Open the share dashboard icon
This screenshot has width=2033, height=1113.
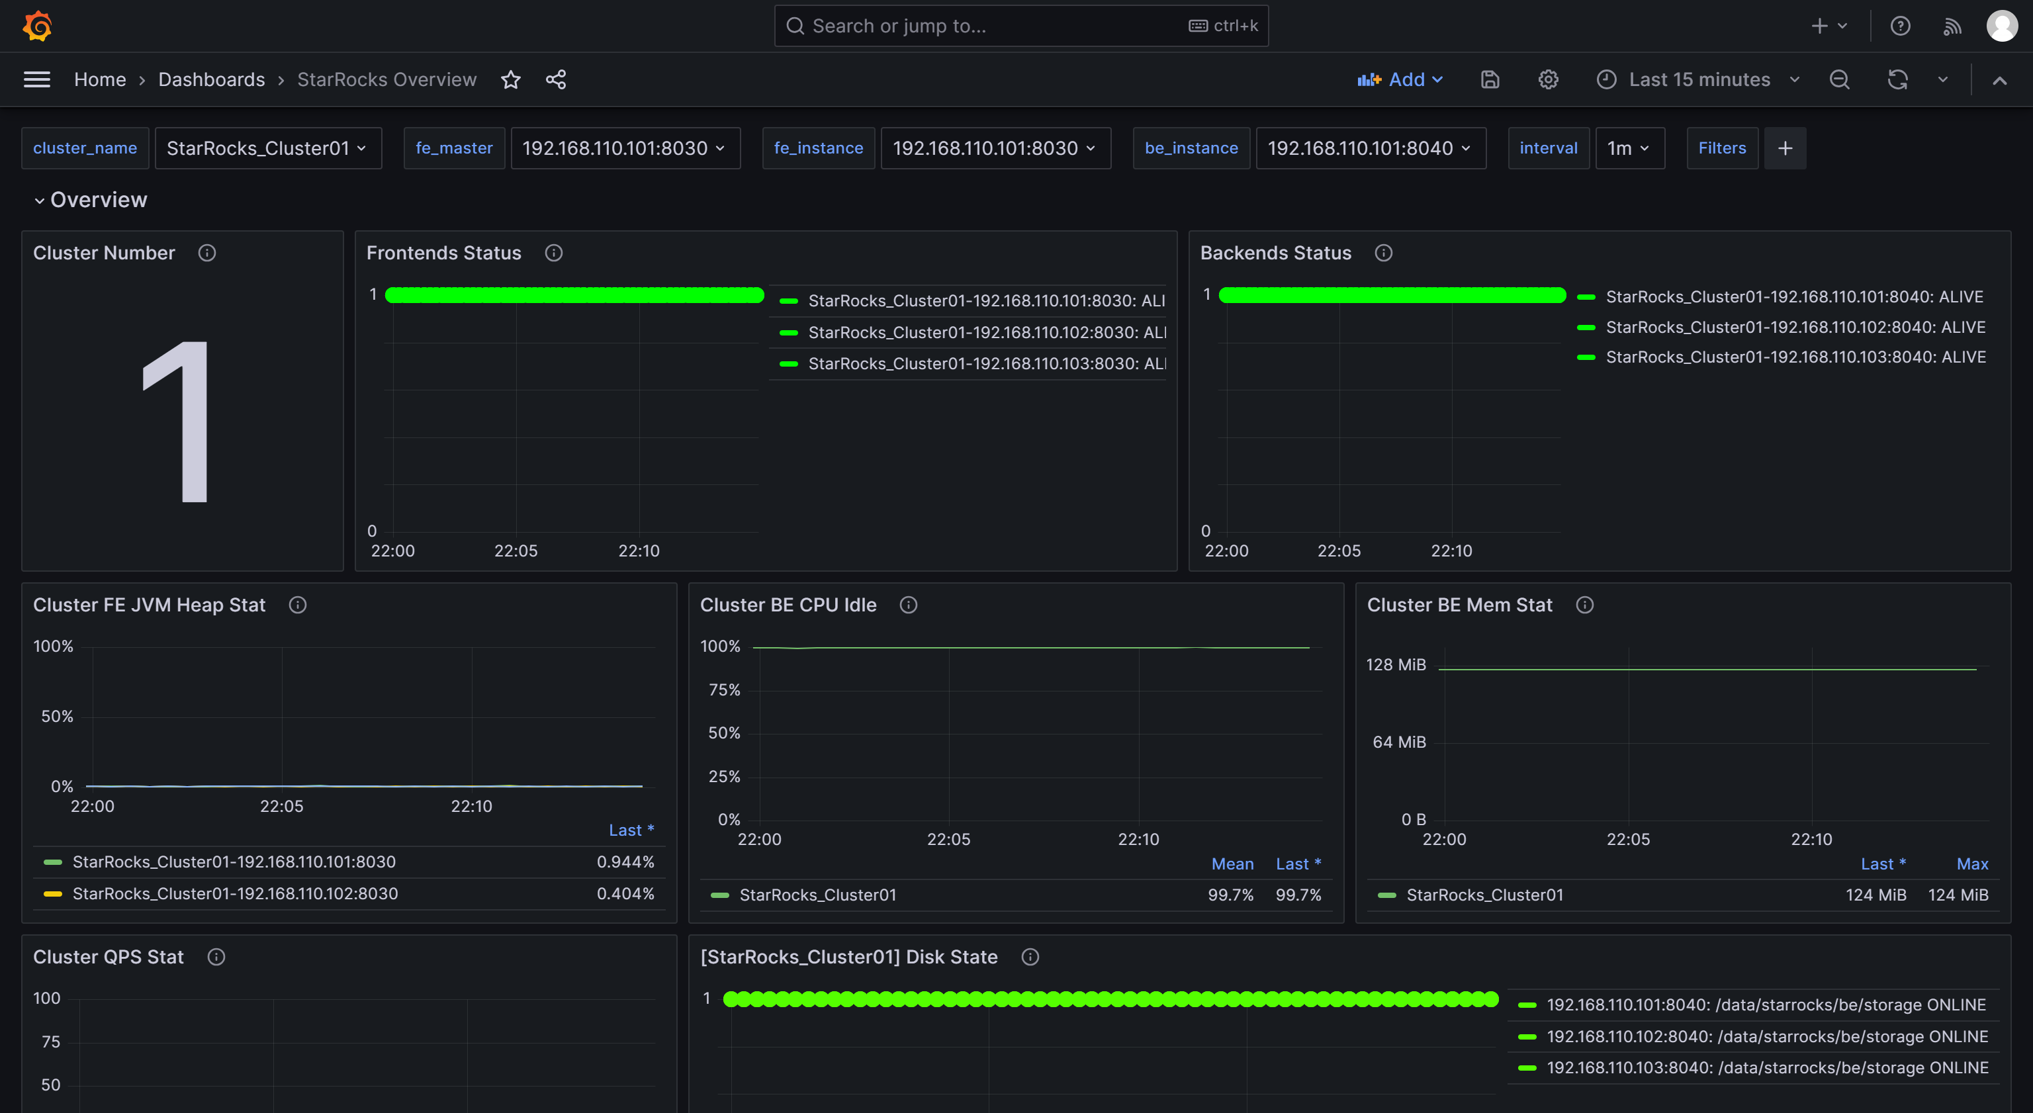[556, 79]
